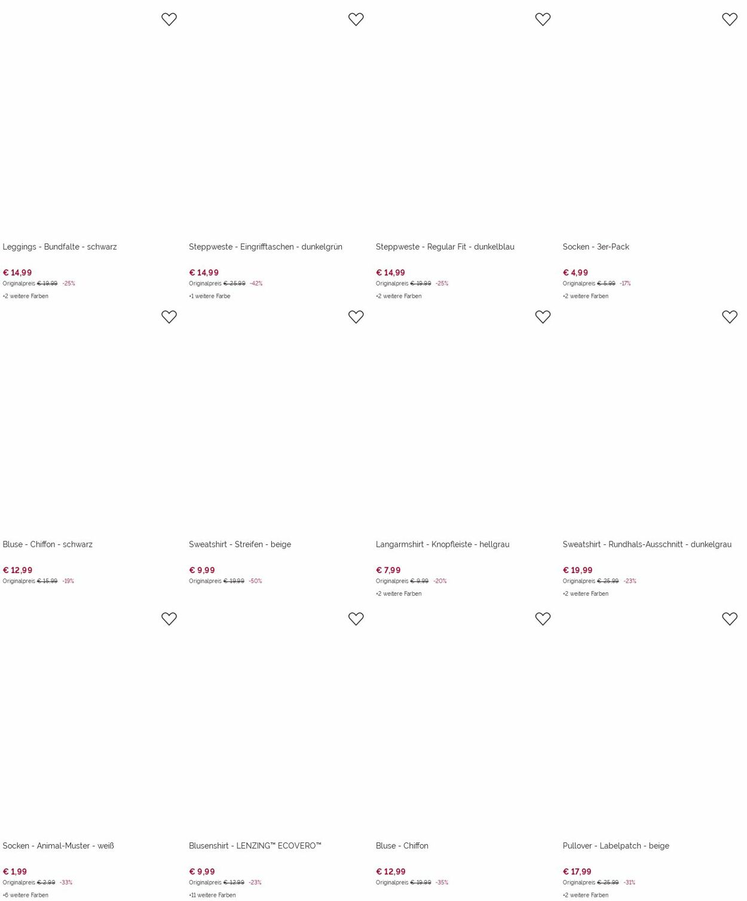Add Sweatshirt Streifen beige to favorites
Screen dimensions: 747x901
[x=356, y=316]
